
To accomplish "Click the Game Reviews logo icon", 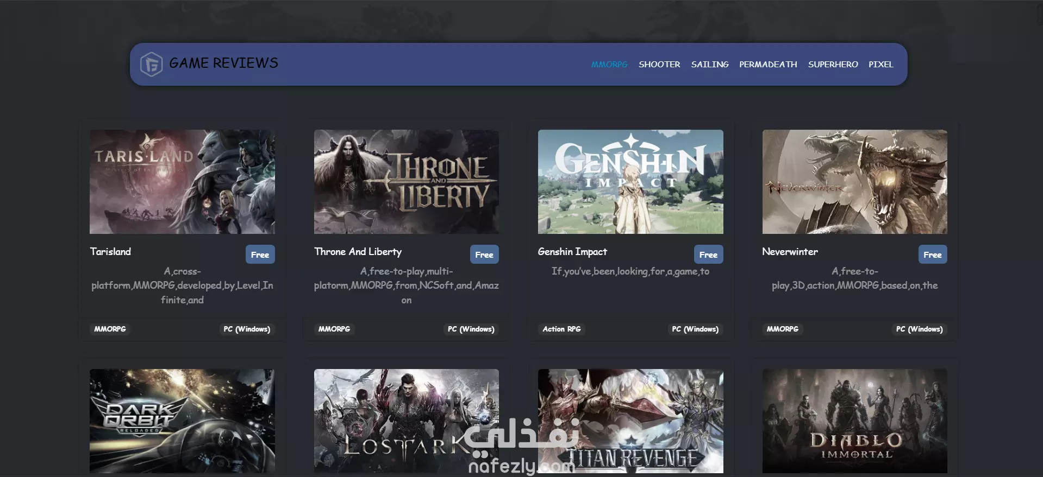I will point(151,64).
